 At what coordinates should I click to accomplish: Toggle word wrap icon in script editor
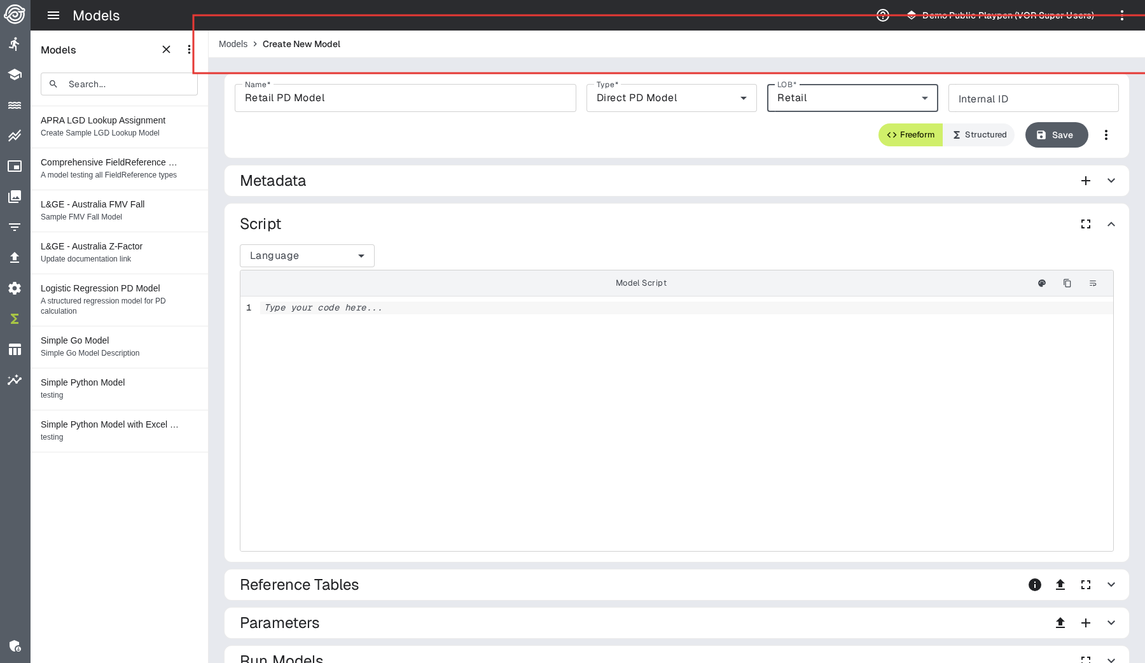click(1092, 283)
